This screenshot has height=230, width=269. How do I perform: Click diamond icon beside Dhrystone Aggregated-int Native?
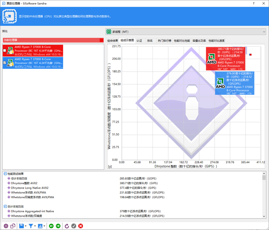pyautogui.click(x=9, y=211)
